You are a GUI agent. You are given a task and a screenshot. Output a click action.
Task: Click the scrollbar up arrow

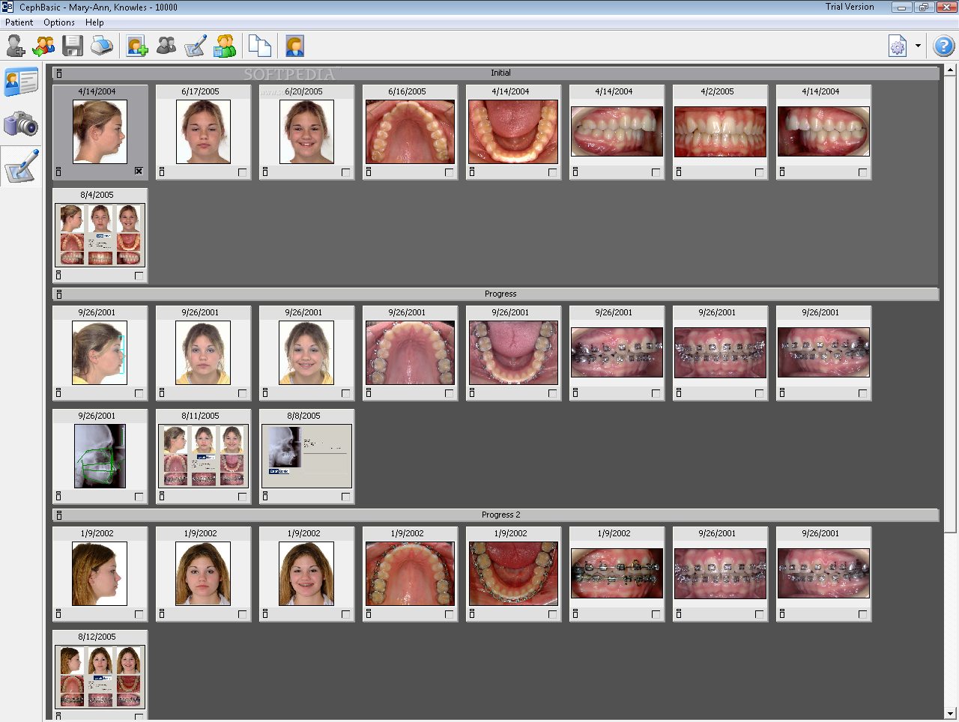950,70
